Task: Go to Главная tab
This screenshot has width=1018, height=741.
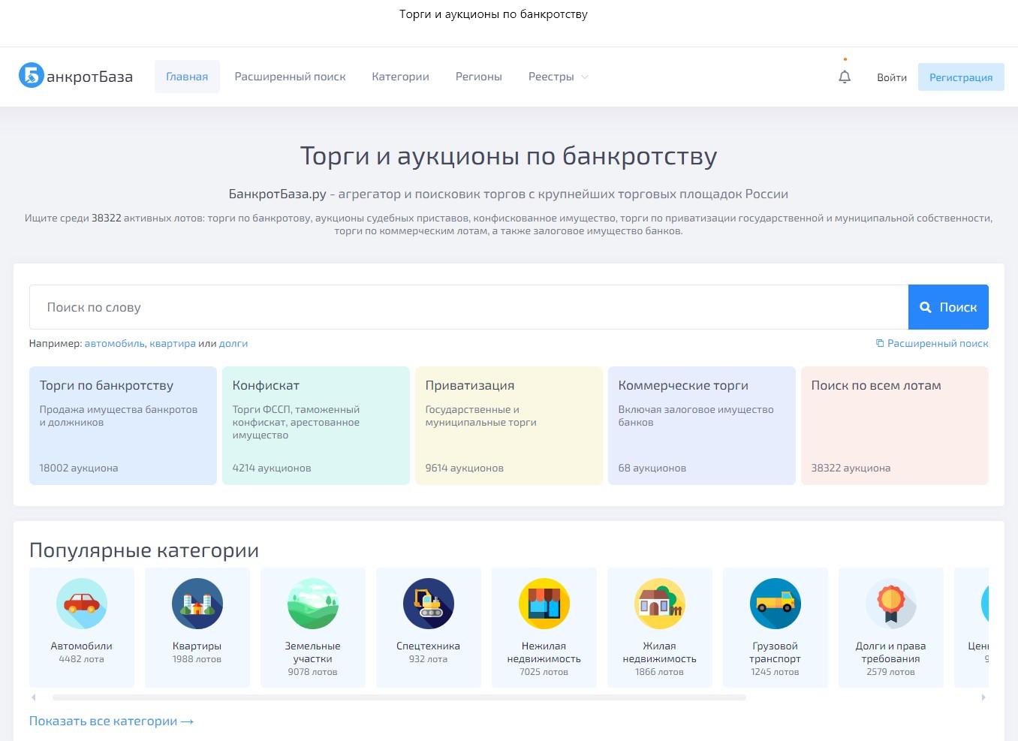Action: 187,77
